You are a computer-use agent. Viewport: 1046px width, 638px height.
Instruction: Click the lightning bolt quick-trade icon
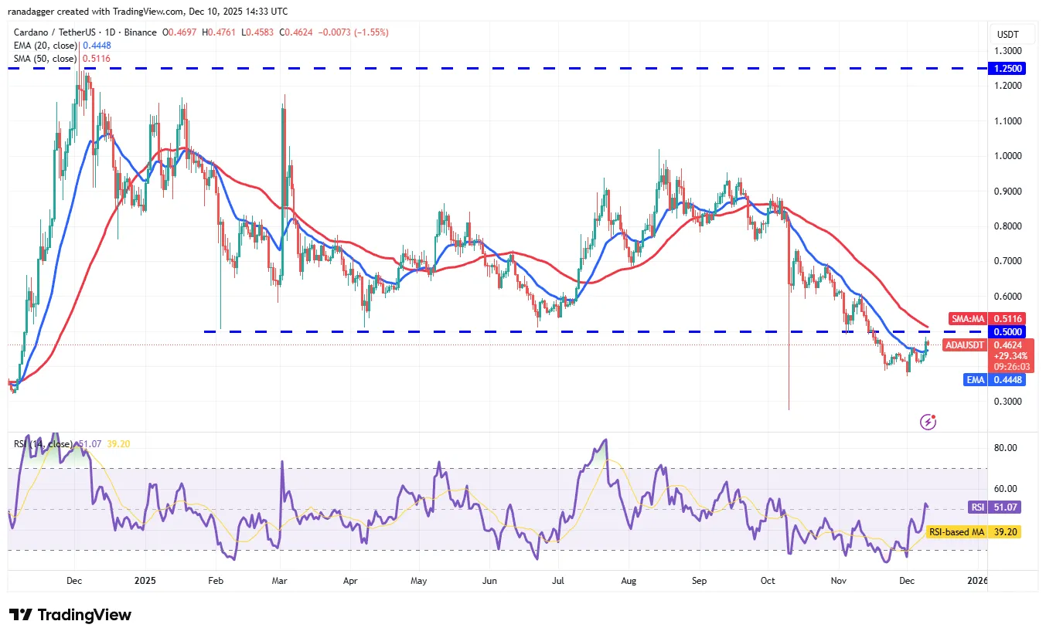coord(928,422)
